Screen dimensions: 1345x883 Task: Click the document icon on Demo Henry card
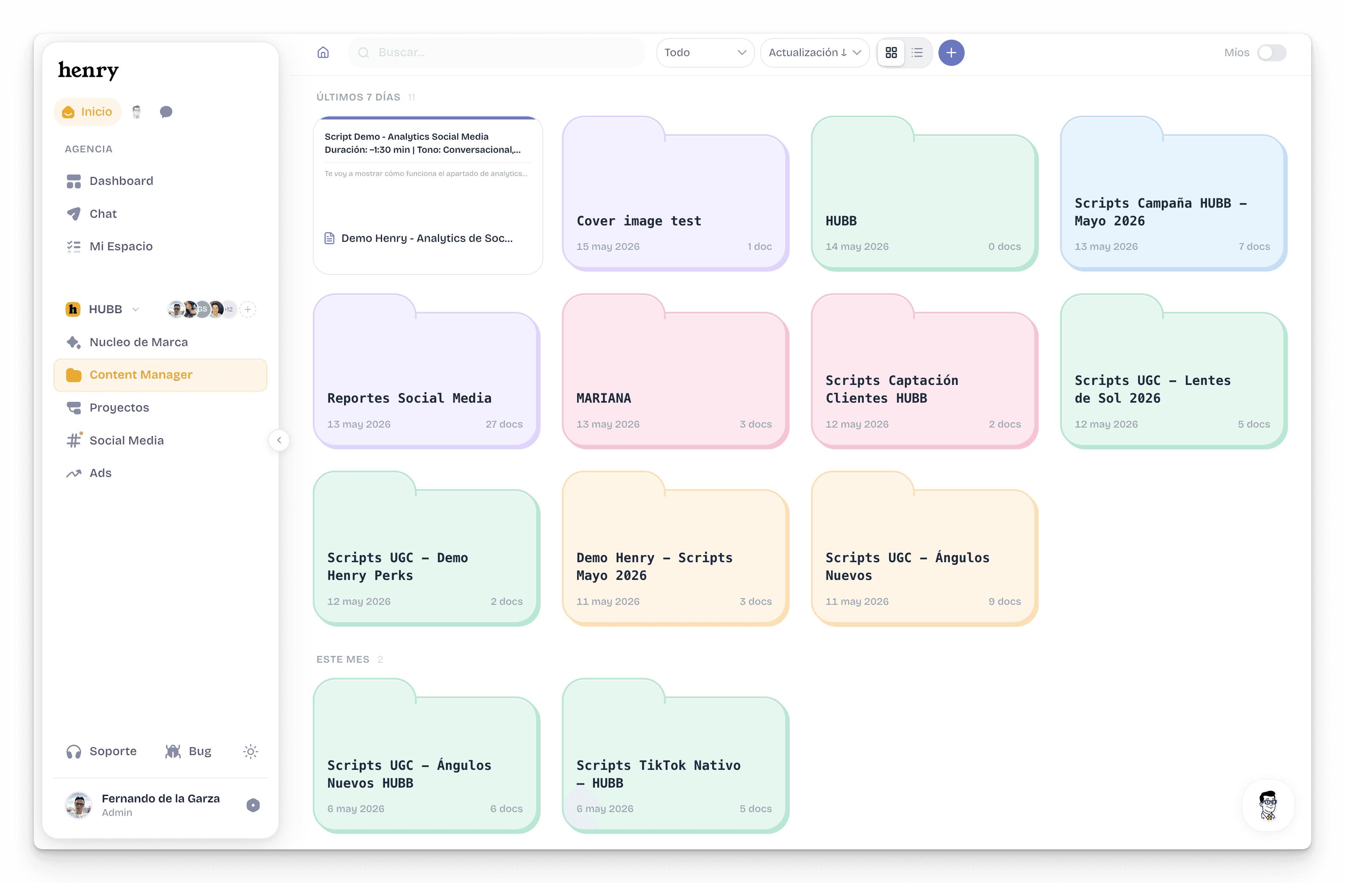pos(329,238)
